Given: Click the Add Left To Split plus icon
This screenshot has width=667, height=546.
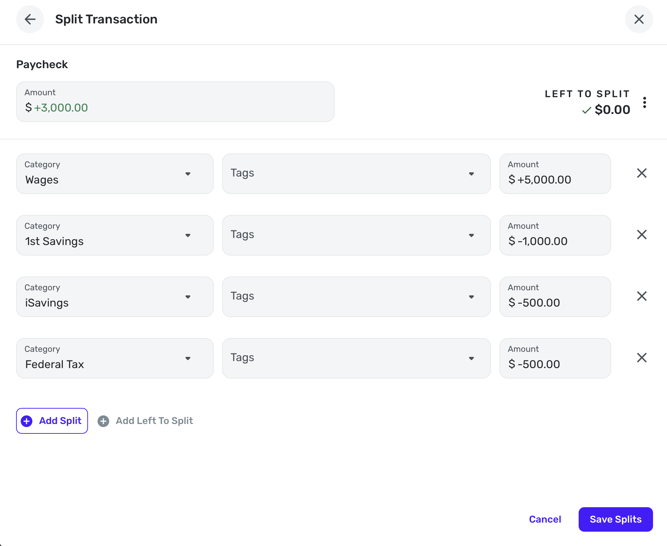Looking at the screenshot, I should pos(103,421).
